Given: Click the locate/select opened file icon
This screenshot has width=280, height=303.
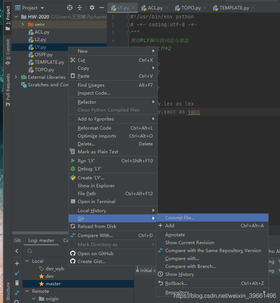Looking at the screenshot, I should pos(69,8).
